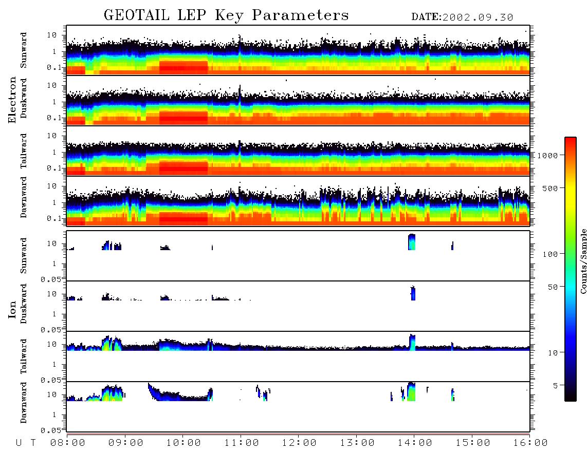The height and width of the screenshot is (452, 587).
Task: Select the Ion 'Duskward' panel label
Action: pyautogui.click(x=24, y=304)
